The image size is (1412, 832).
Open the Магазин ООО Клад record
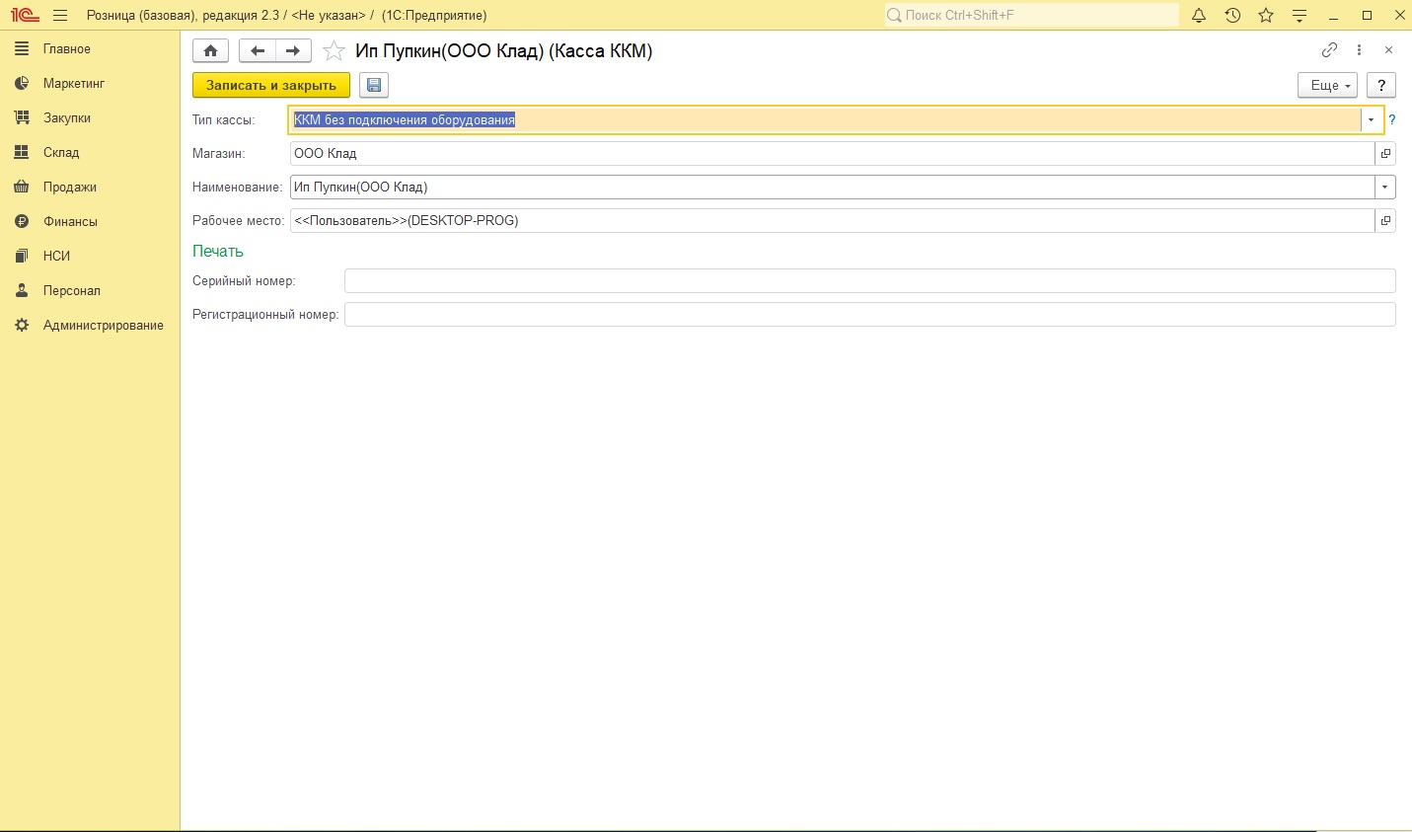tap(1385, 153)
